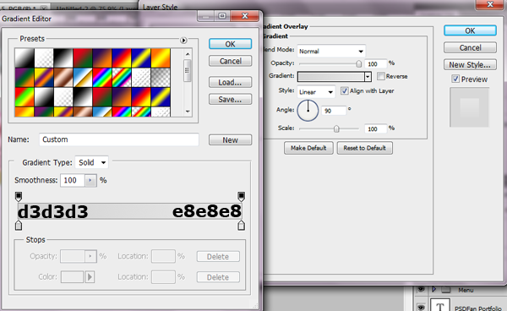Open the Blend Mode dropdown
This screenshot has height=311, width=507.
[331, 51]
